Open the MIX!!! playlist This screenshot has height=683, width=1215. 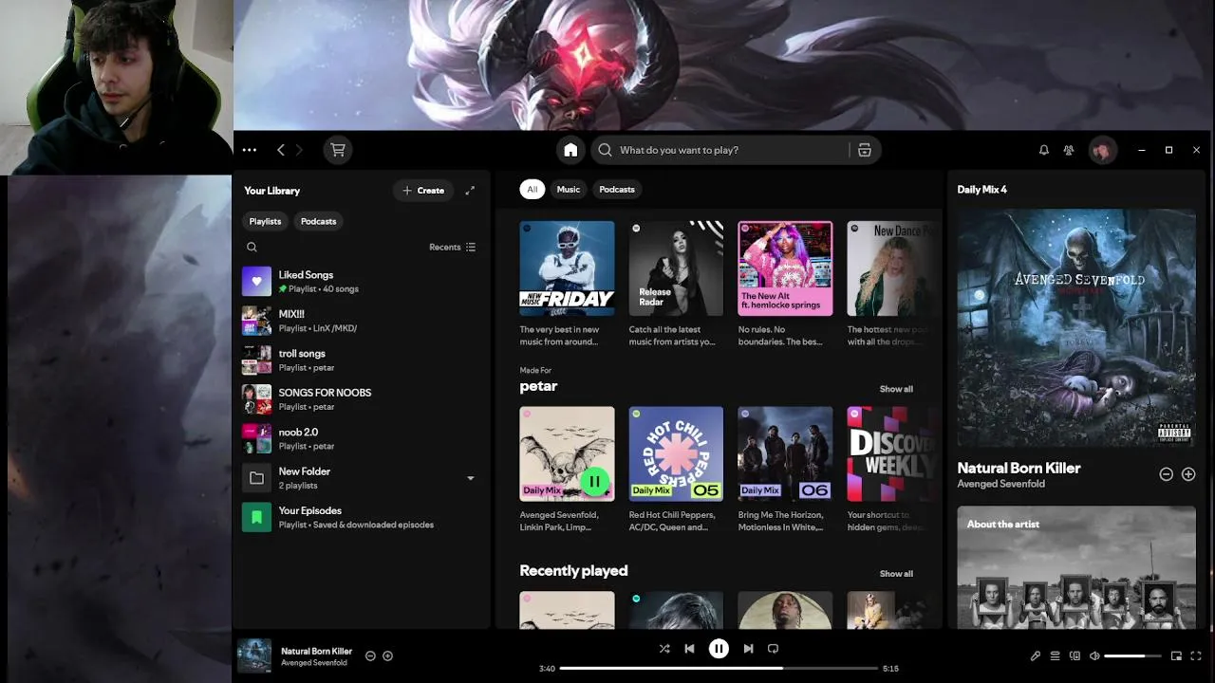click(362, 321)
